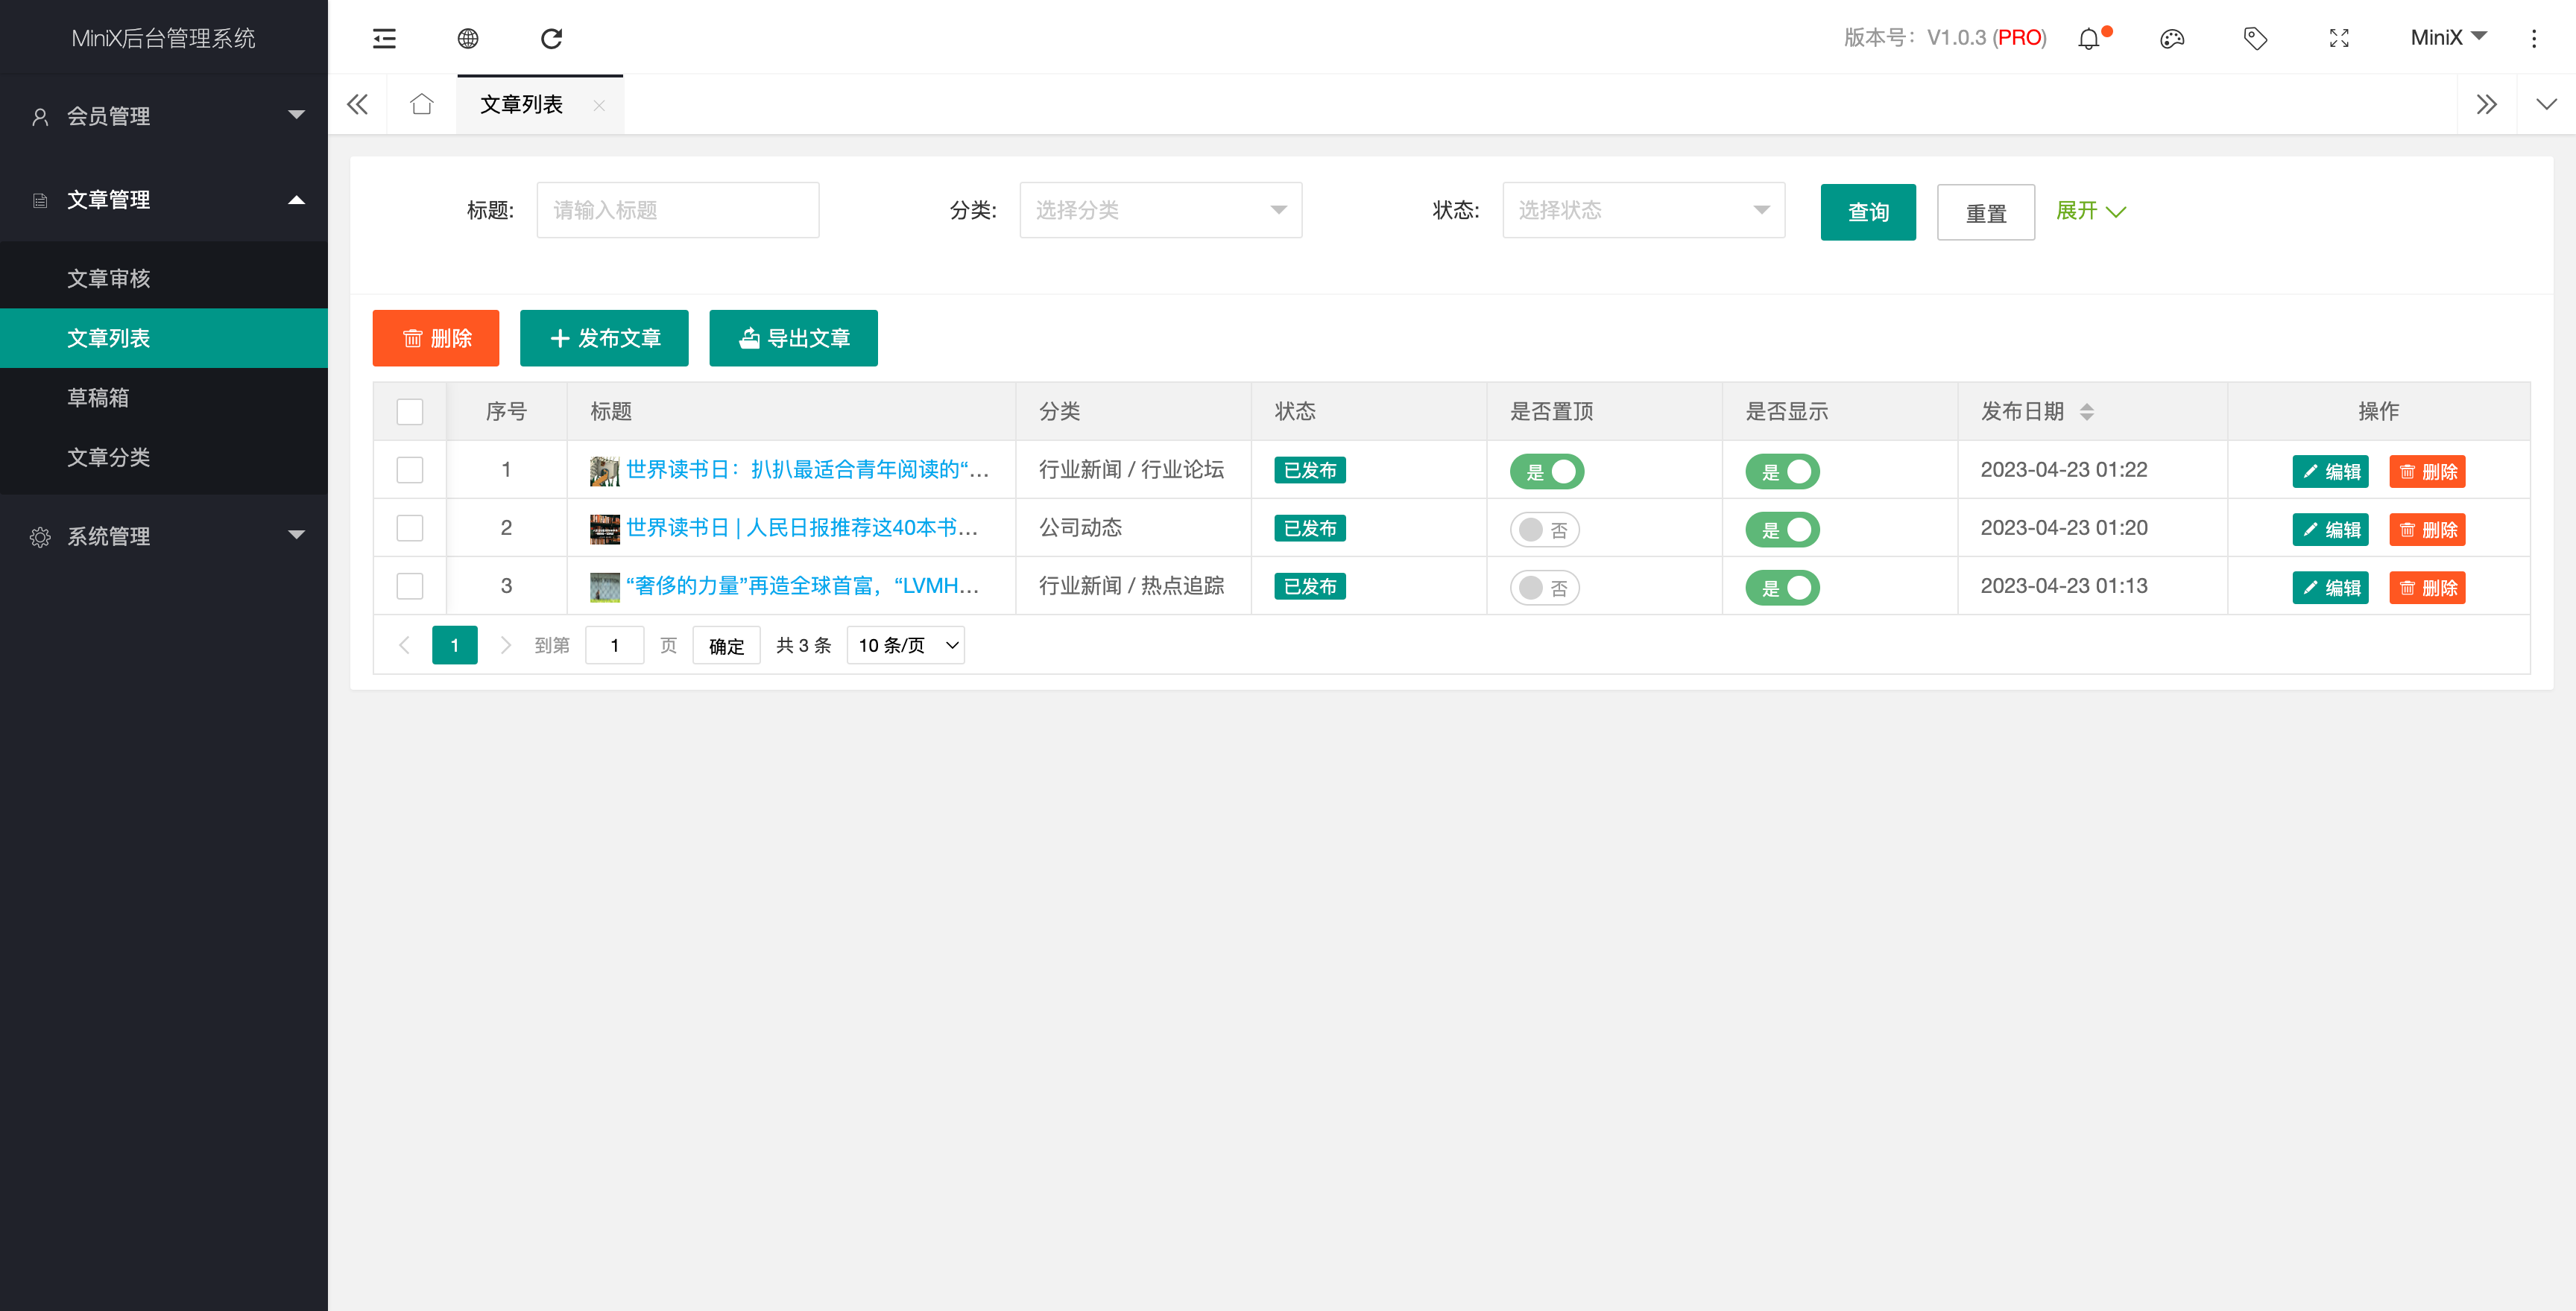Toggle pin-to-top for article 2

[x=1544, y=530]
